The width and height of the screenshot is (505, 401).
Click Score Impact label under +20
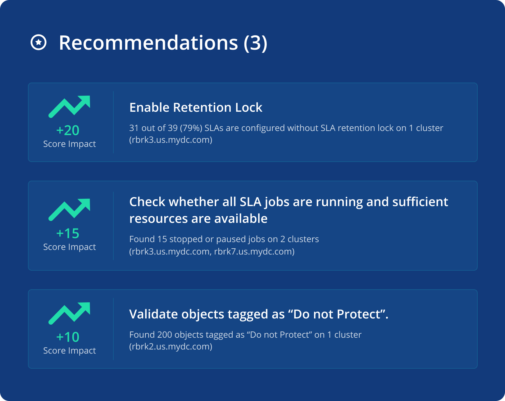click(70, 144)
